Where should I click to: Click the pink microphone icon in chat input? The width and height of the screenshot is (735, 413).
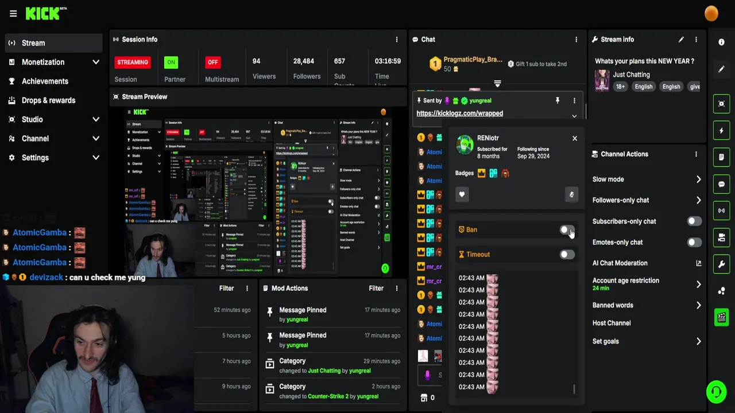click(x=427, y=375)
